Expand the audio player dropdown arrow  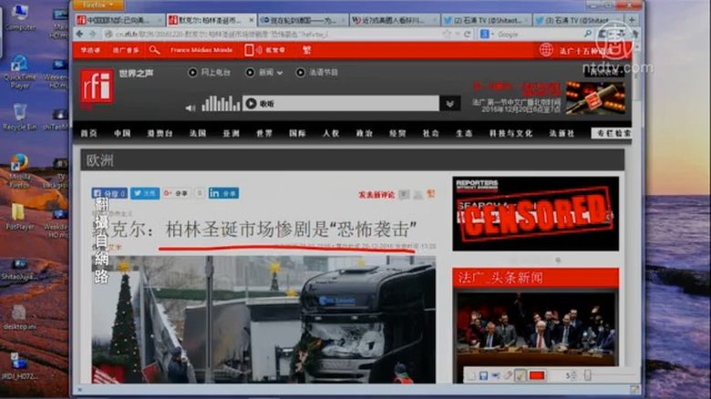click(449, 104)
